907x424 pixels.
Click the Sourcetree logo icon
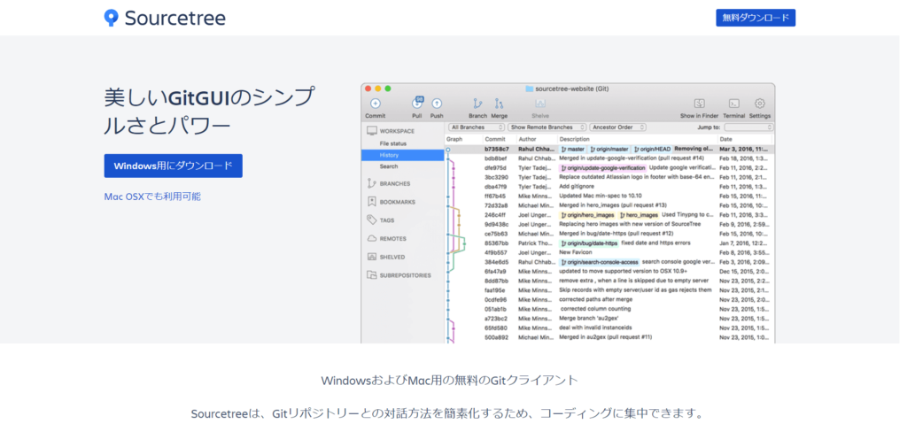click(x=111, y=18)
